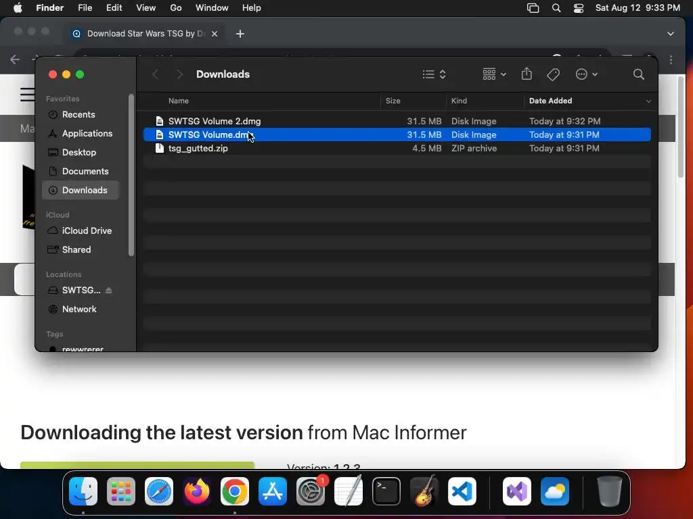Open the View menu
Viewport: 693px width, 519px height.
pos(146,7)
